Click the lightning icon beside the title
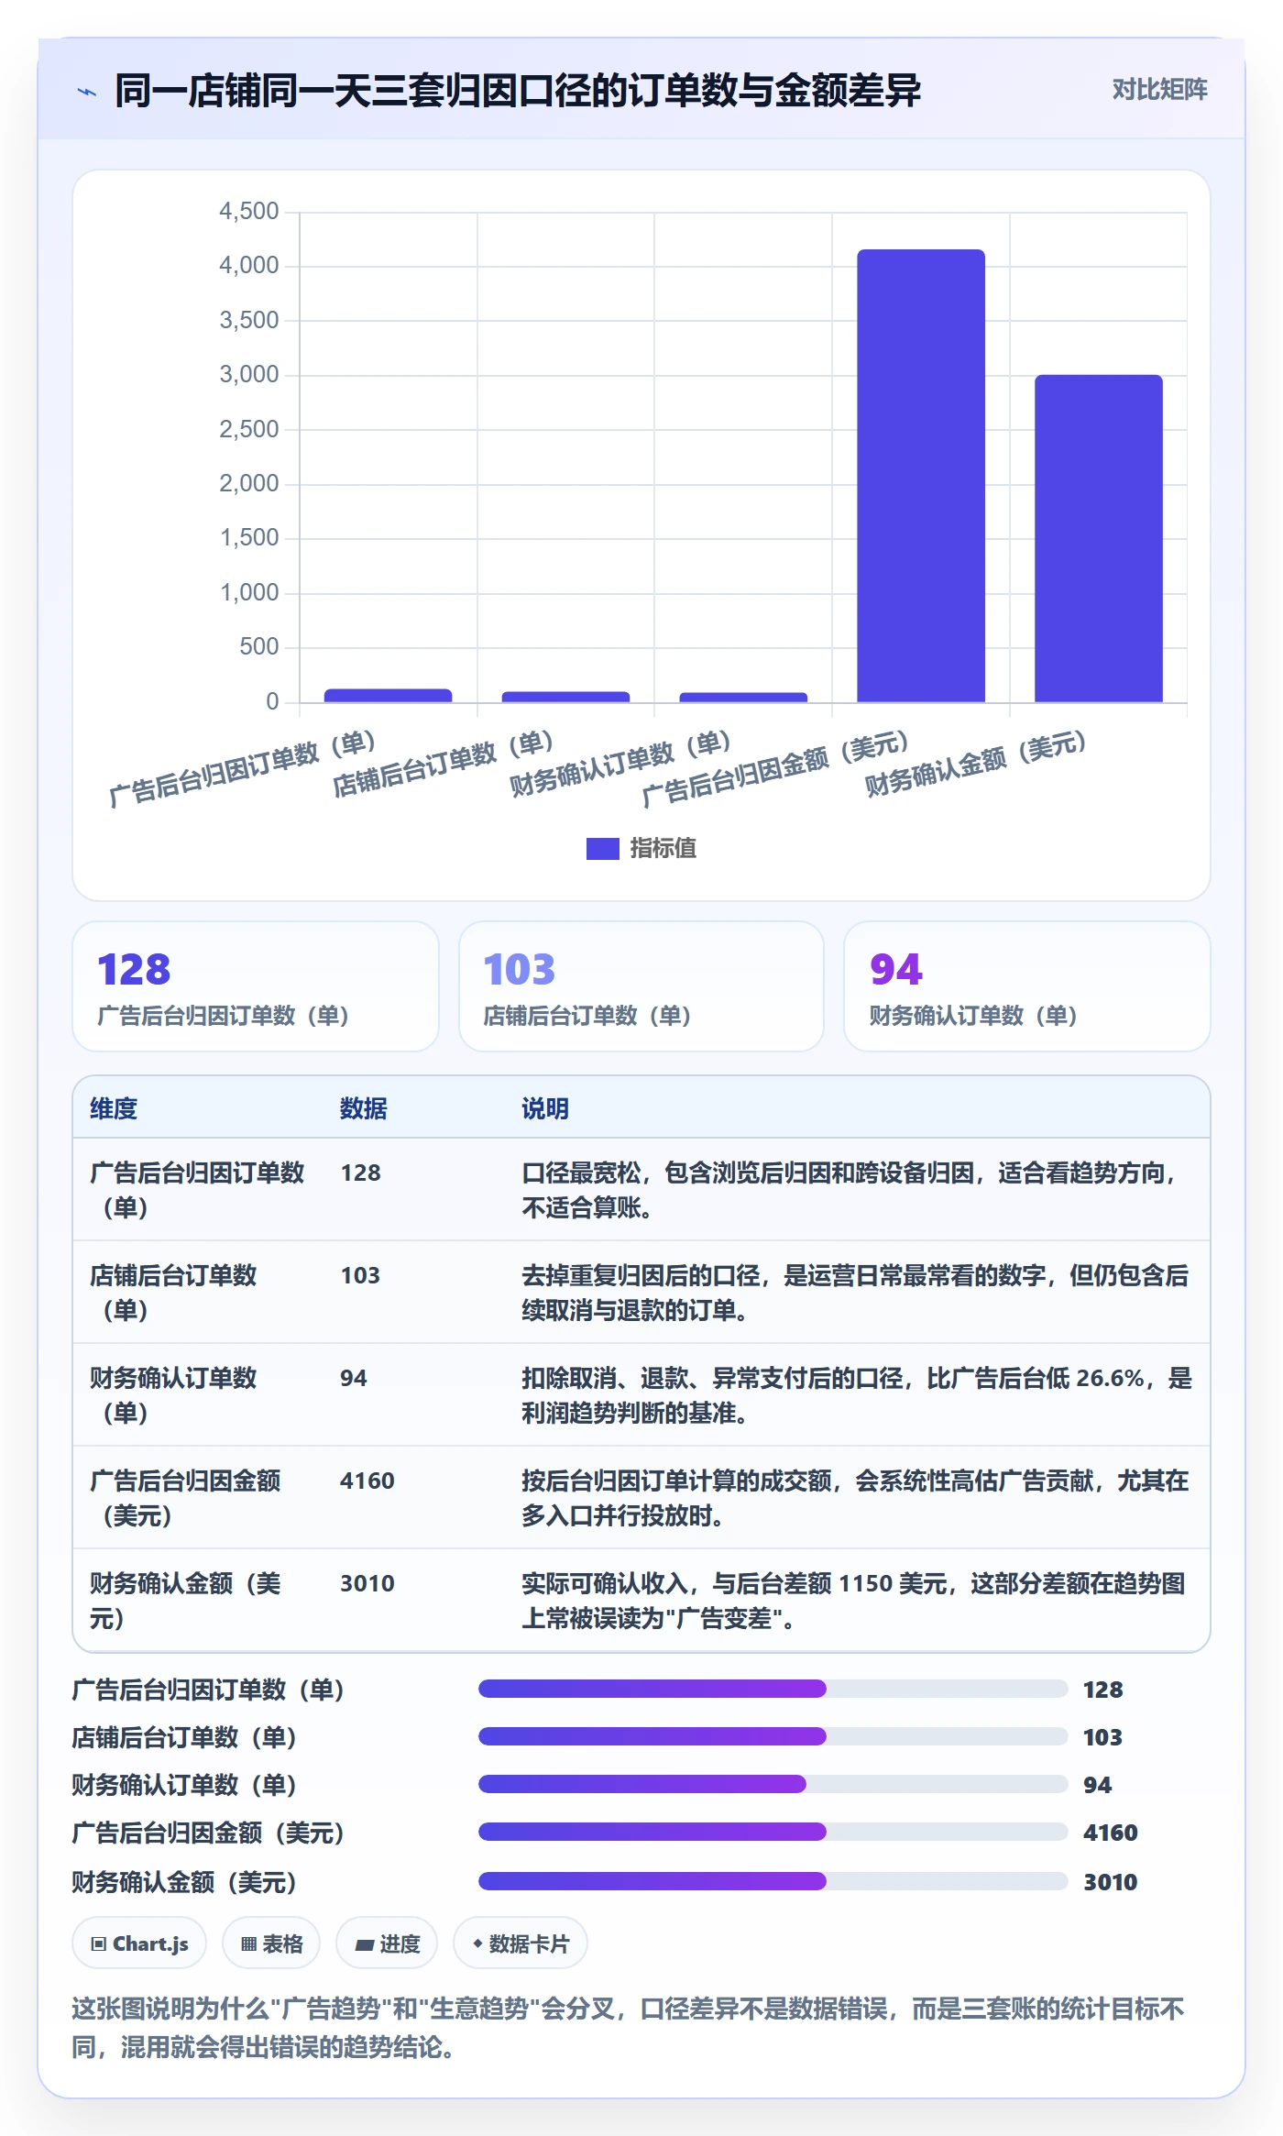1283x2136 pixels. [87, 92]
